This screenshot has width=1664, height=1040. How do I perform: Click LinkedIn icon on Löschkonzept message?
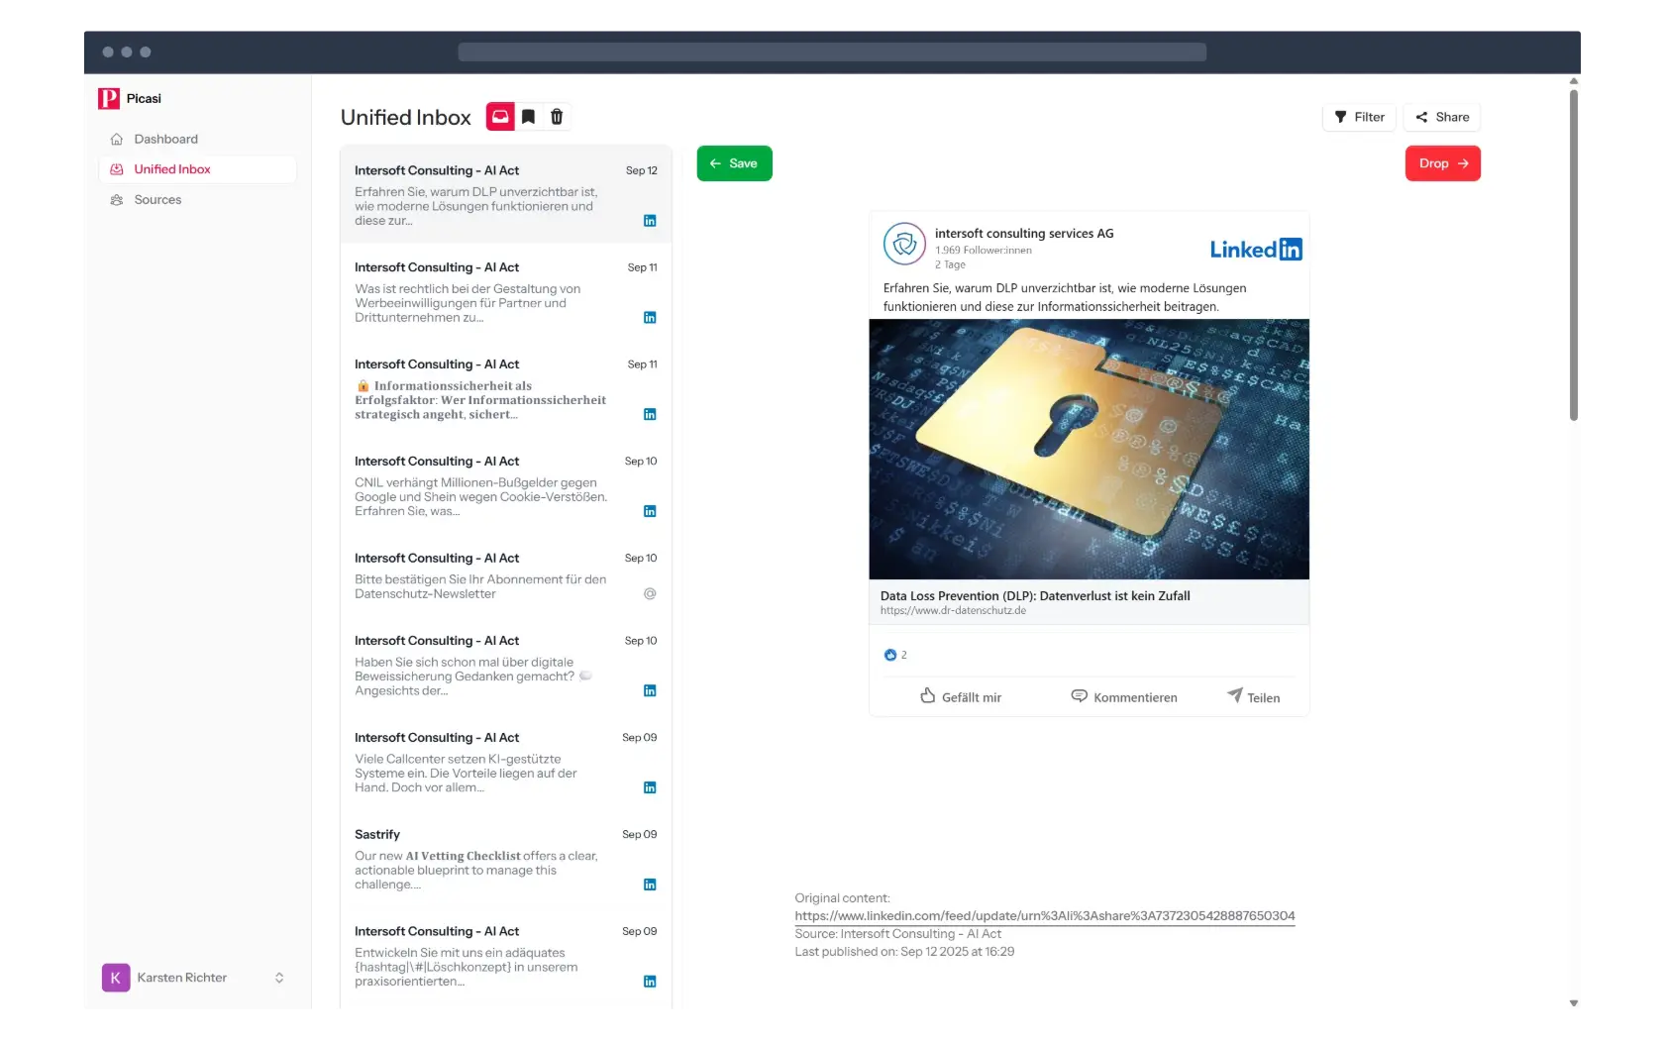pos(650,983)
